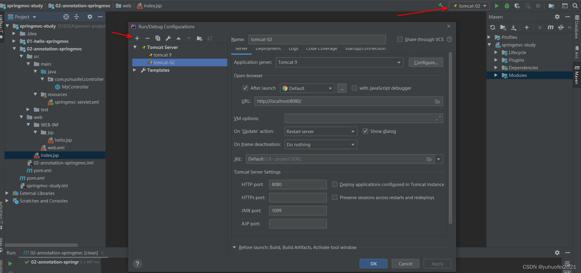Screen dimensions: 581x273
Task: Open Project panel settings gear
Action: click(90, 17)
